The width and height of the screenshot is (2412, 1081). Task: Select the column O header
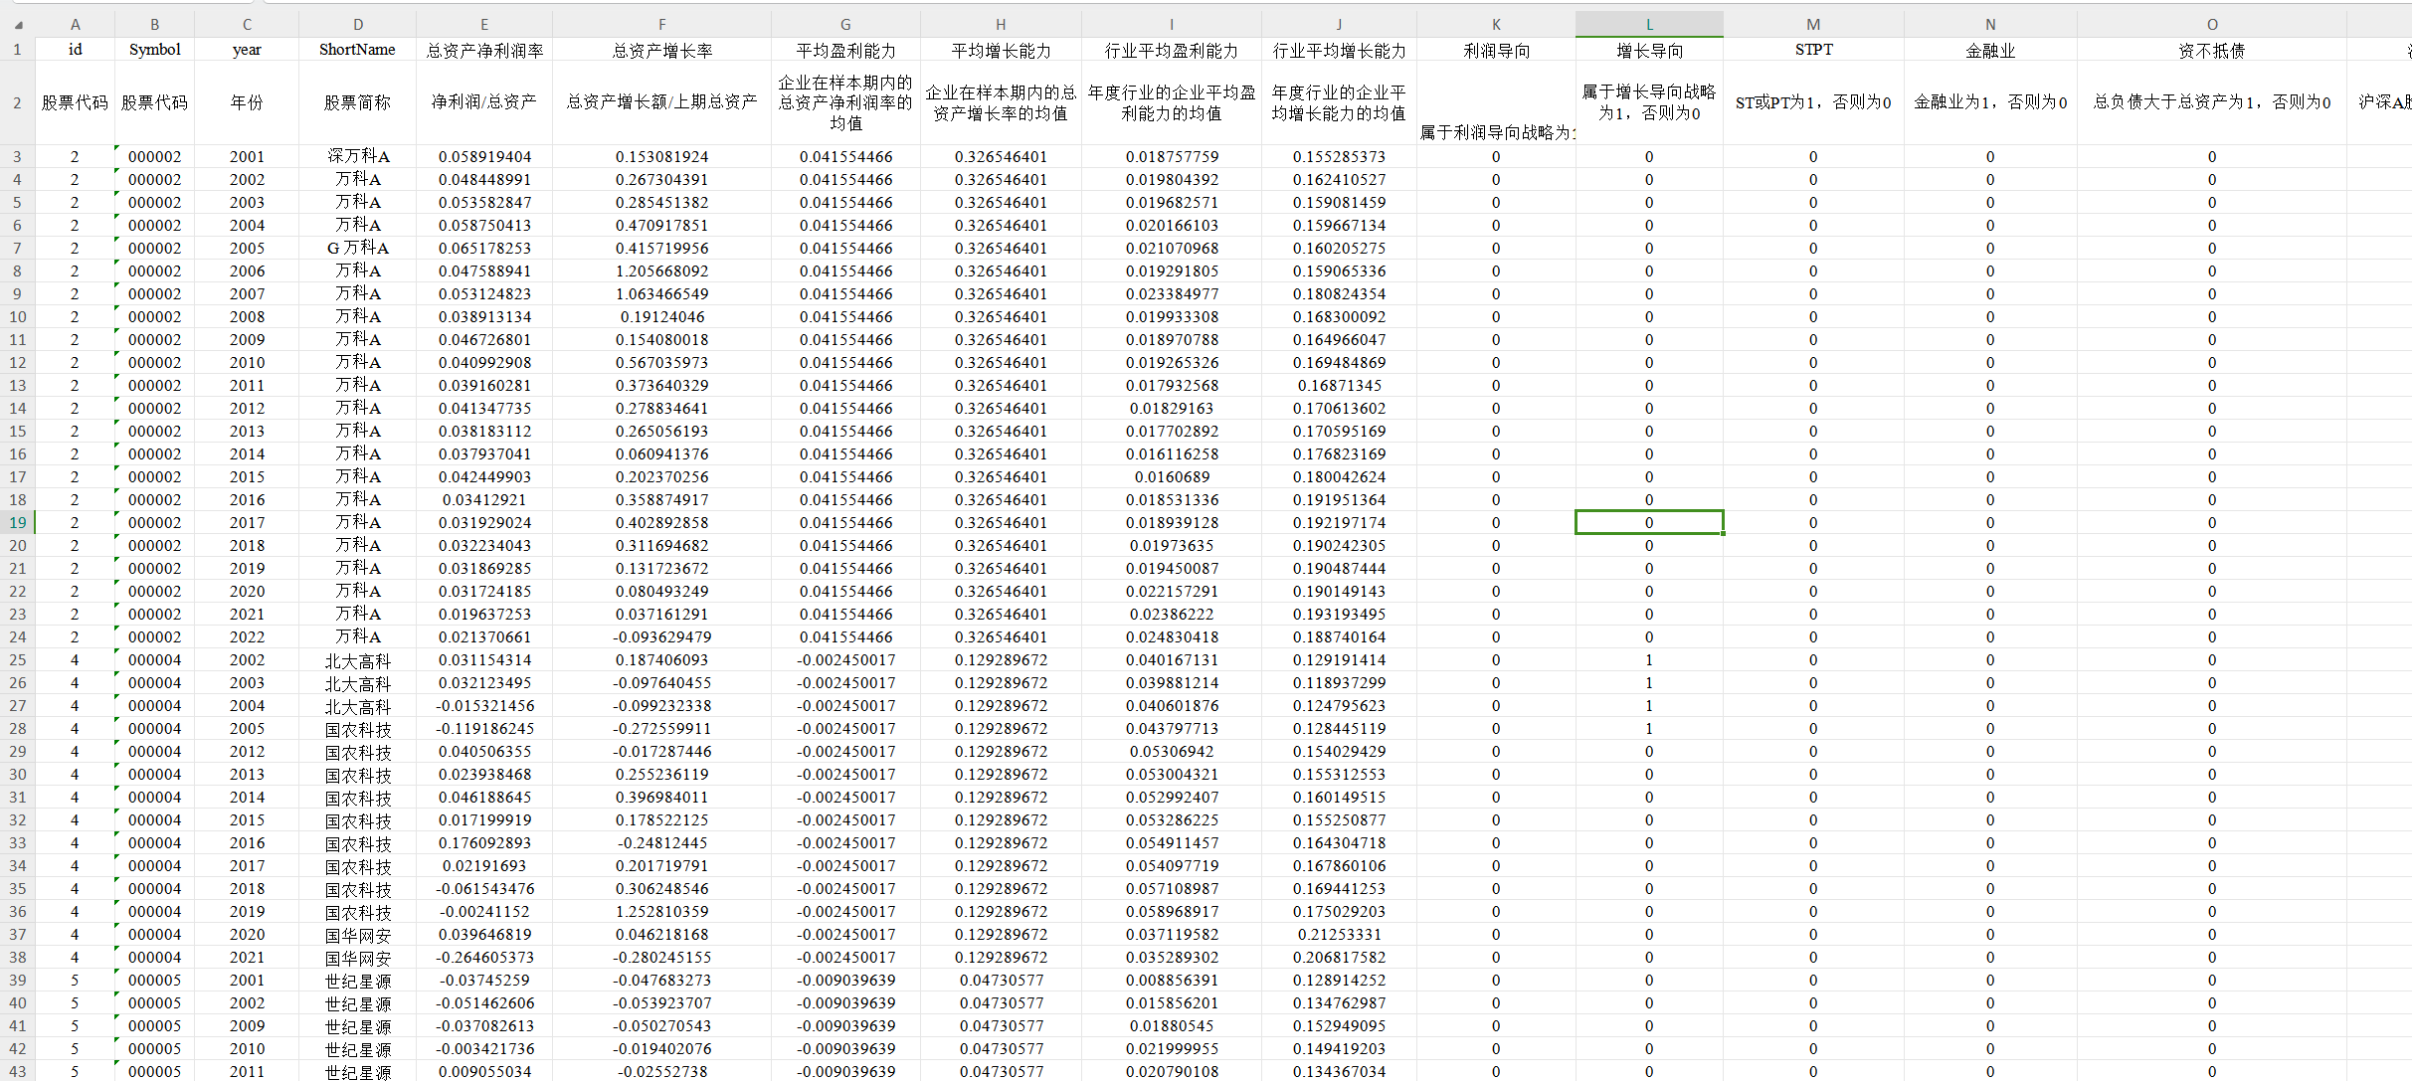pyautogui.click(x=2211, y=25)
